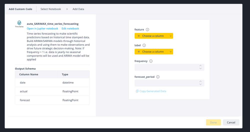Viewport: 250px width, 132px height.
Task: Click the breadcrumb chevron separator icon
Action: point(67,9)
